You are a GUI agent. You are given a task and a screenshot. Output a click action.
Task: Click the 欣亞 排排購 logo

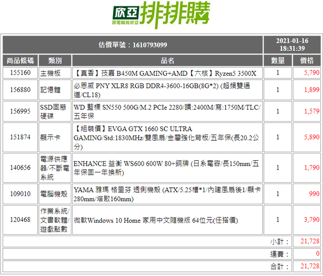point(161,15)
